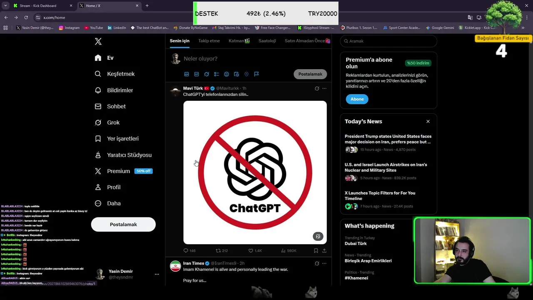This screenshot has height=300, width=533.
Task: Add media image in compose toolbar
Action: point(187,74)
